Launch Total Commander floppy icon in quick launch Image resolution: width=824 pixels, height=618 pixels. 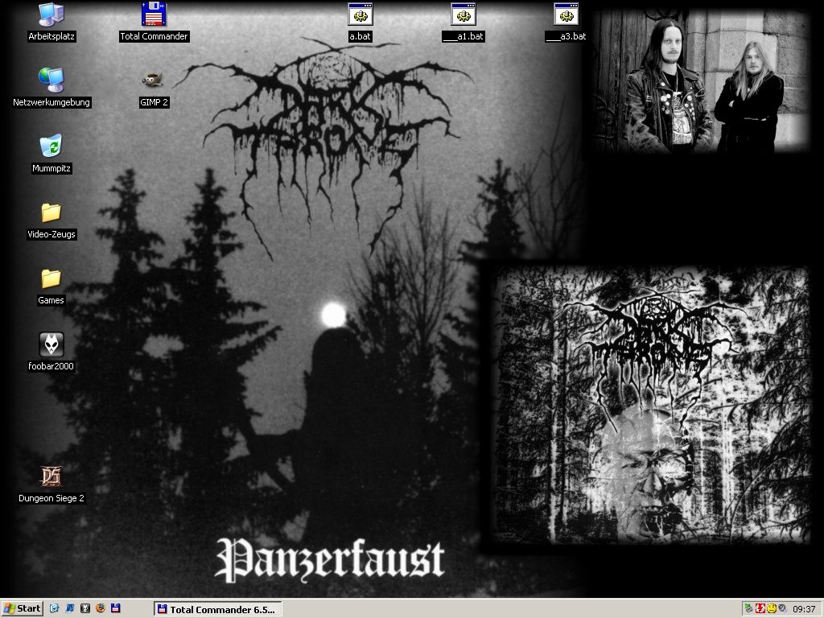[x=115, y=608]
